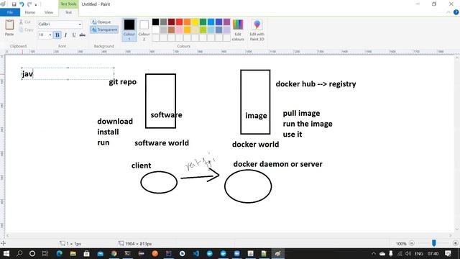Viewport: 460px width, 259px height.
Task: Open Windows Start menu
Action: [x=6, y=253]
